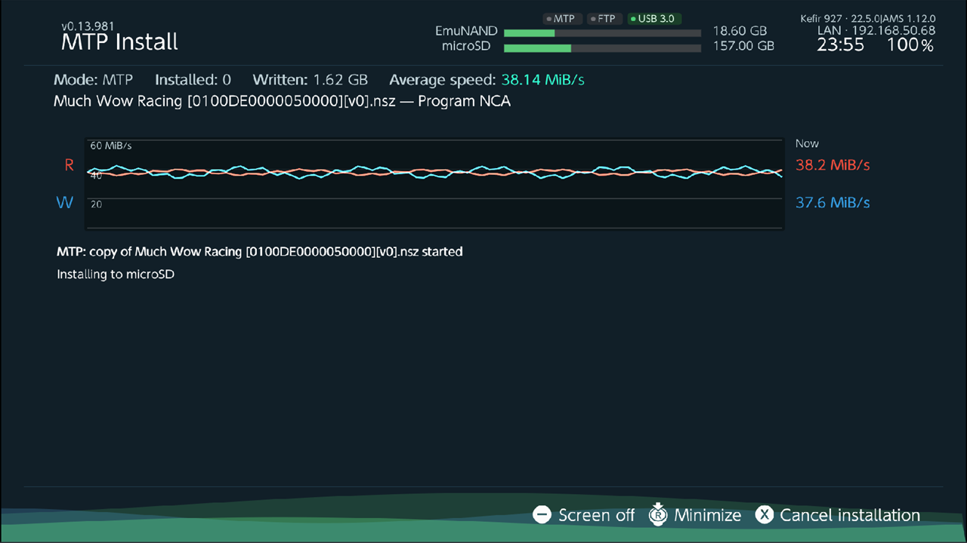Click the 60 MiB/s graph axis label
967x543 pixels.
110,146
